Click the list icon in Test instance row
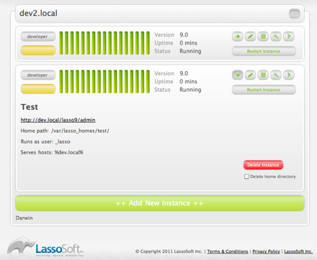The height and width of the screenshot is (260, 317). (x=263, y=75)
